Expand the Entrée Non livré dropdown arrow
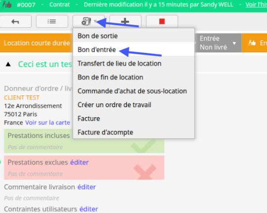Viewport: 267px width, 213px height. coord(234,43)
